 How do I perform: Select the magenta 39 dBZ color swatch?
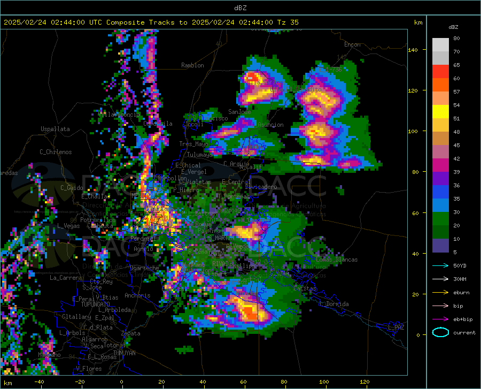(x=440, y=165)
